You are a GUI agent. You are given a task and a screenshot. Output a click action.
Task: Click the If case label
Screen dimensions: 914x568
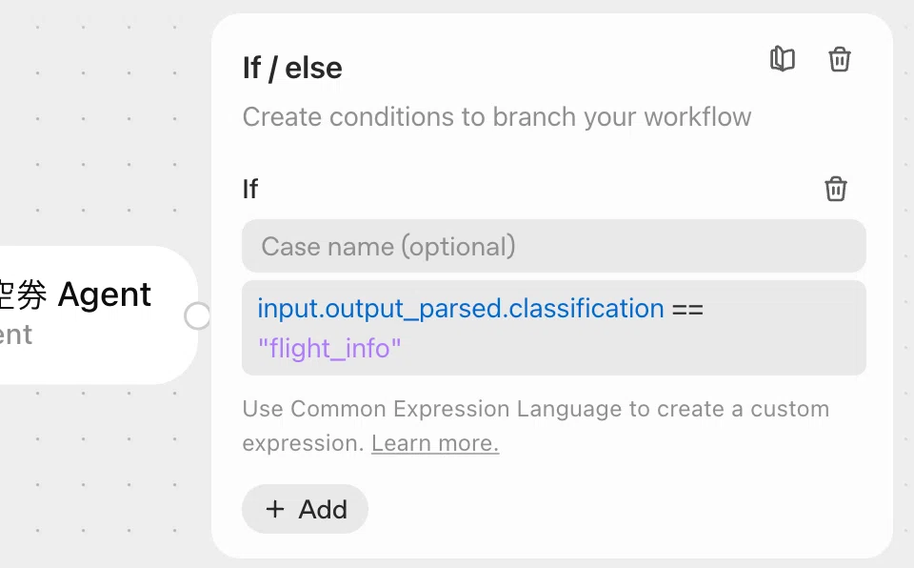250,189
